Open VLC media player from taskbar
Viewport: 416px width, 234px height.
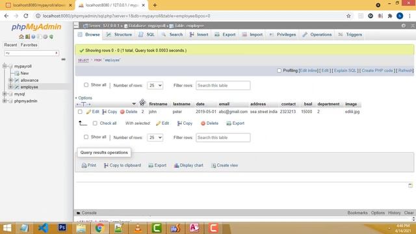point(138,228)
